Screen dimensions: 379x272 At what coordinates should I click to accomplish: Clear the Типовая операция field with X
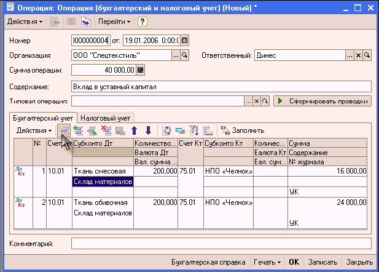click(257, 101)
